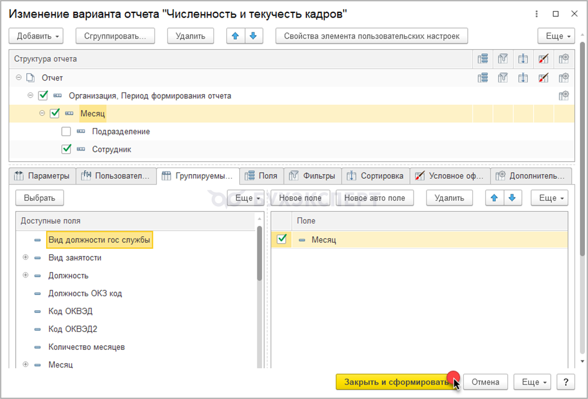Click the Новое авто поле button

click(x=374, y=198)
